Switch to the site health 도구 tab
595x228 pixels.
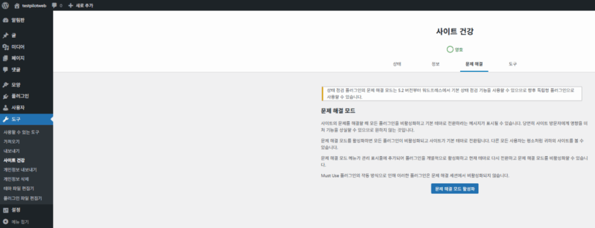tap(512, 64)
